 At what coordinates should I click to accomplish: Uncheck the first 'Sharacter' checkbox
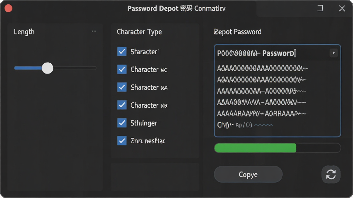[122, 52]
